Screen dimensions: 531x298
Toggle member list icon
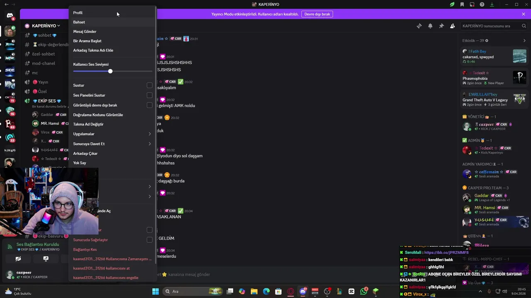point(452,26)
